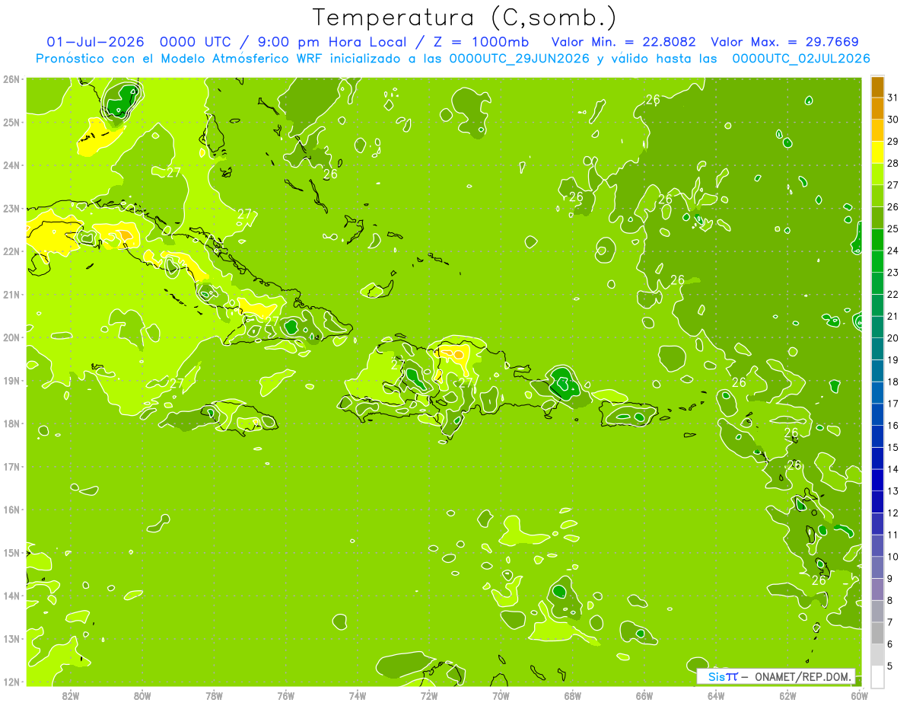Click the 66W longitude axis label
The height and width of the screenshot is (706, 913).
click(644, 696)
